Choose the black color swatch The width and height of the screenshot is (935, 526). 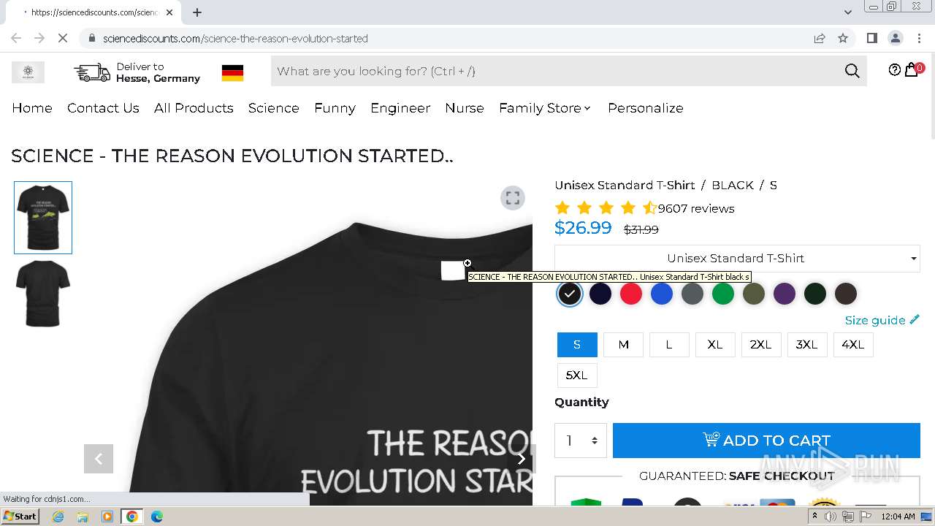[x=570, y=294]
